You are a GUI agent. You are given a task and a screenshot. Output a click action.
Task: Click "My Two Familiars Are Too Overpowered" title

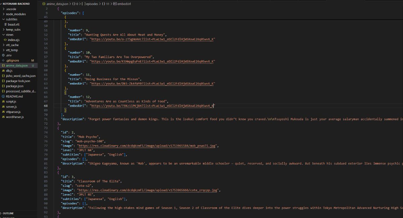[119, 57]
